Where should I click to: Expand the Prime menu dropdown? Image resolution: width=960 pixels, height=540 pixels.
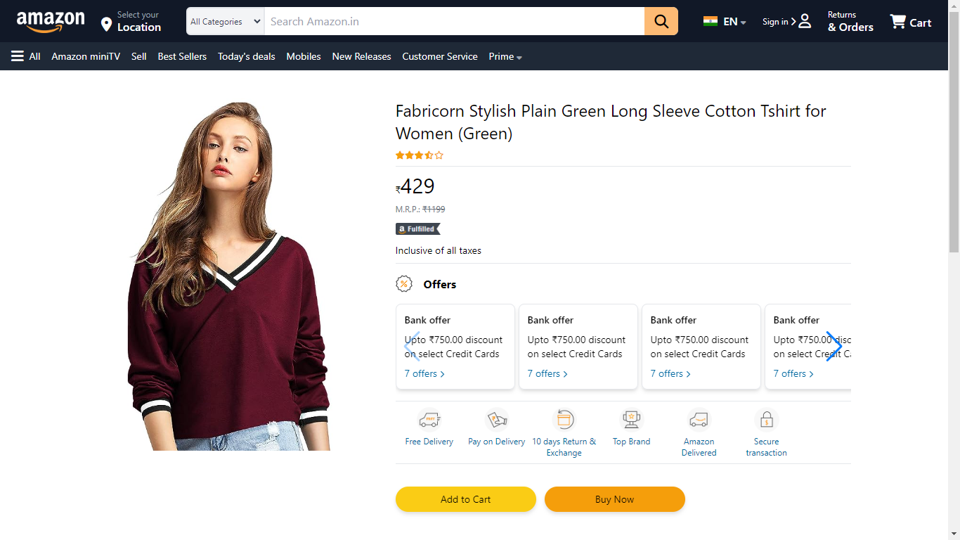505,56
